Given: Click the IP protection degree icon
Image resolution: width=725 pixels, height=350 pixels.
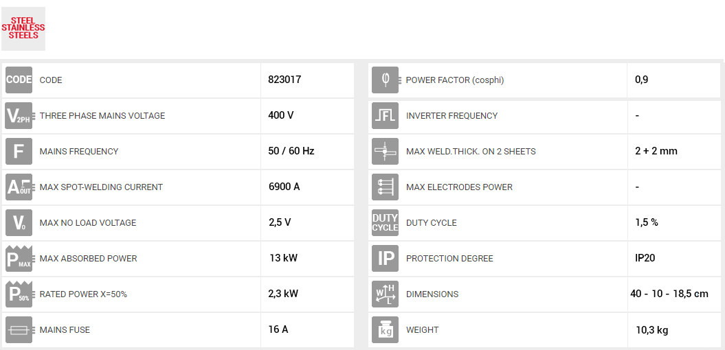Looking at the screenshot, I should (x=385, y=258).
